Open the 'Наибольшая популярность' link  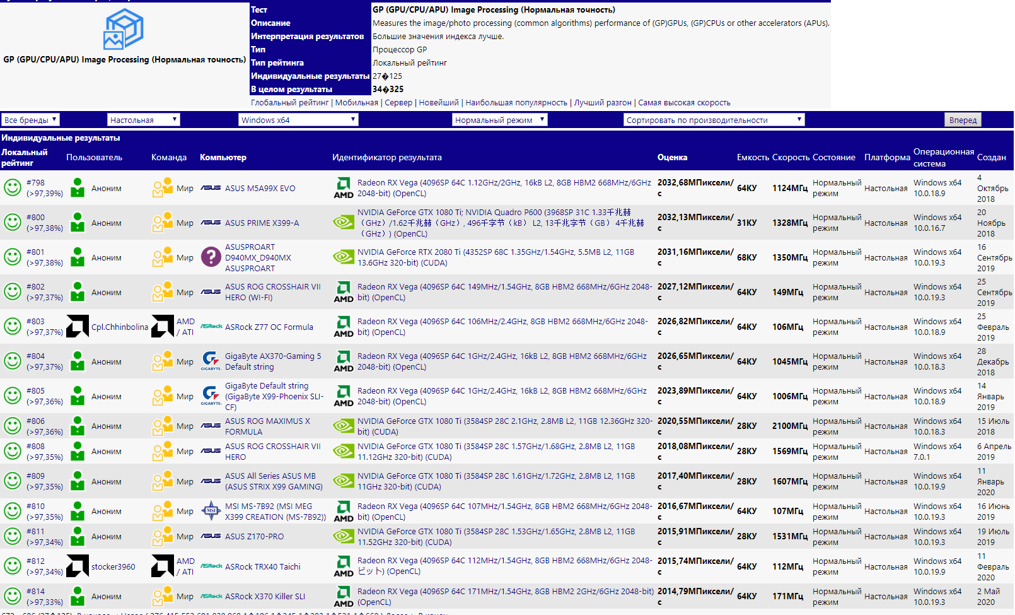(516, 103)
